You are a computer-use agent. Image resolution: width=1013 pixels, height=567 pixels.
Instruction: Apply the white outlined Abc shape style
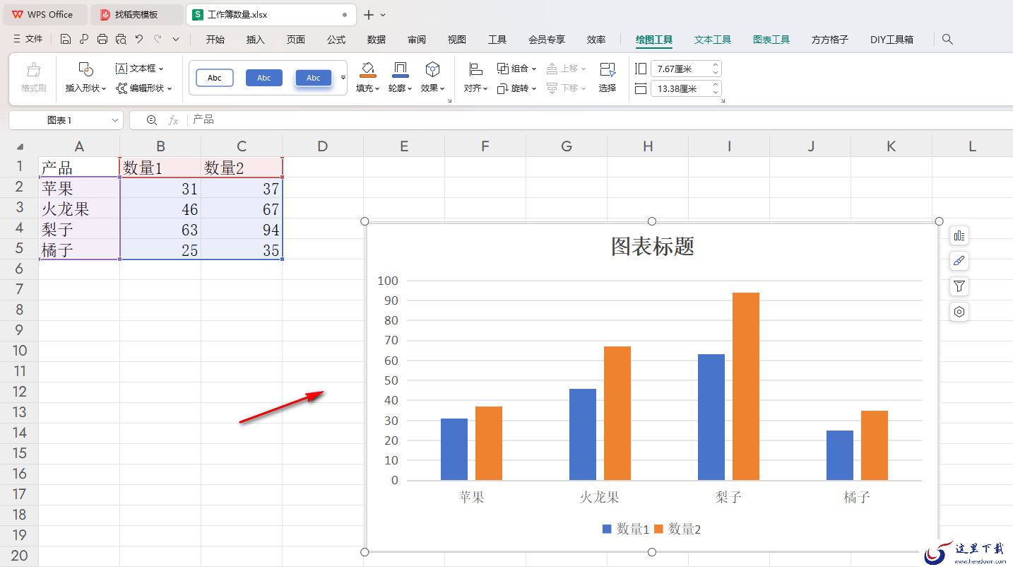pos(215,78)
